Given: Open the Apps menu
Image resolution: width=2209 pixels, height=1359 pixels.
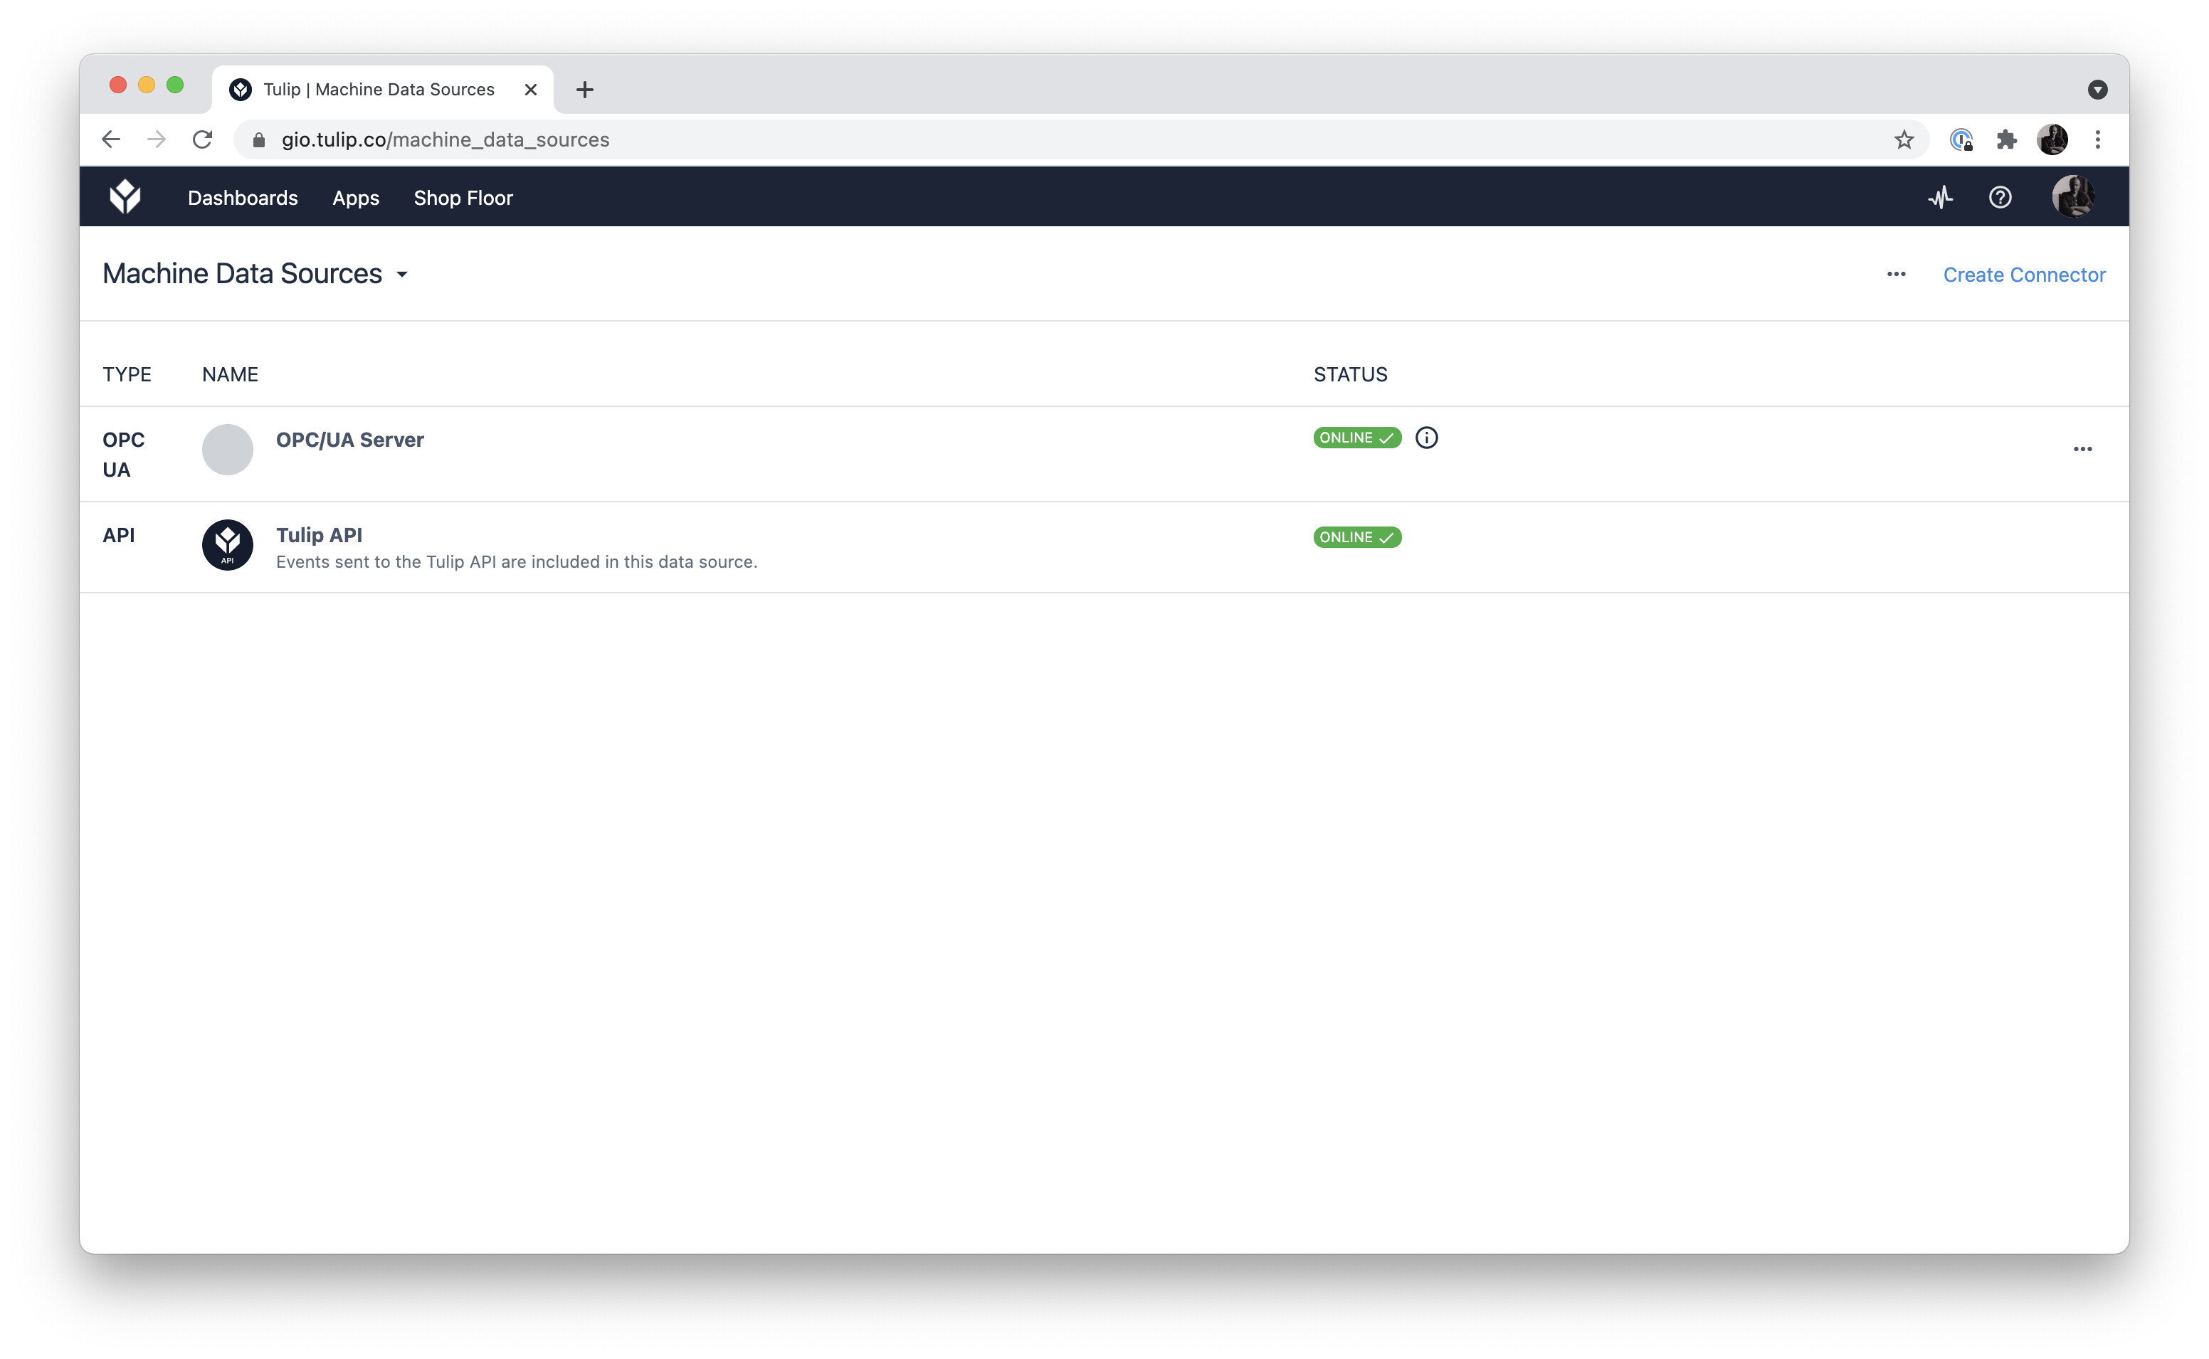Looking at the screenshot, I should tap(355, 198).
